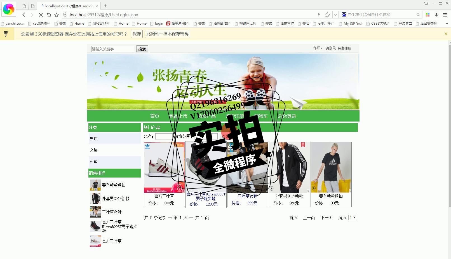Open 后台登录 in the green nav bar

pos(287,116)
